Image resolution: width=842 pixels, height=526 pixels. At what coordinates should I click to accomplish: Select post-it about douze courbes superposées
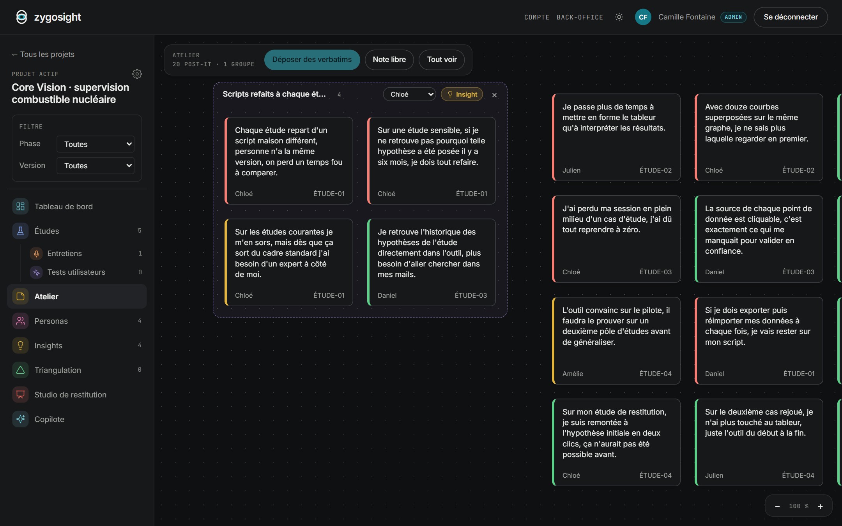click(x=759, y=137)
